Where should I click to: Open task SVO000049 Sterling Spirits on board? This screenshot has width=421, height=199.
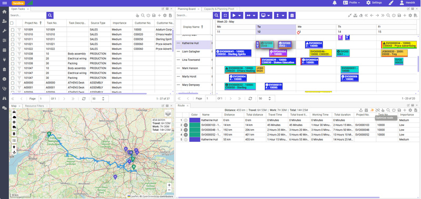tap(233, 53)
